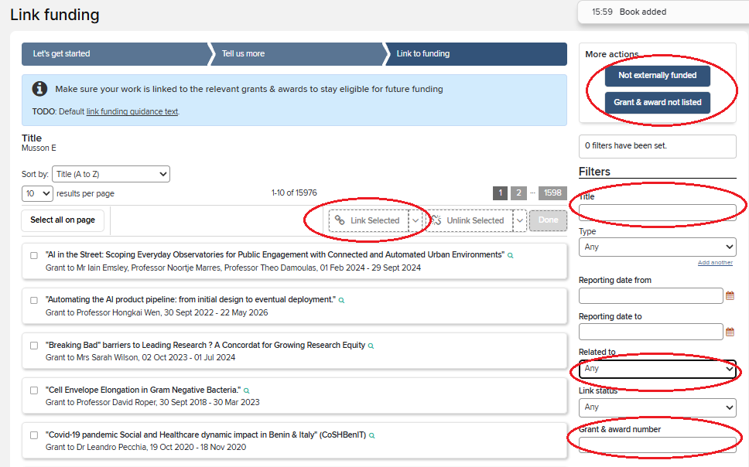Jump to last page 1598
The height and width of the screenshot is (467, 749).
[552, 193]
